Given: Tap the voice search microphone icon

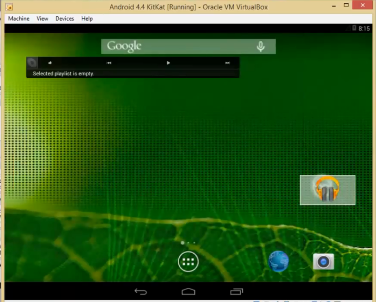Looking at the screenshot, I should pos(261,46).
